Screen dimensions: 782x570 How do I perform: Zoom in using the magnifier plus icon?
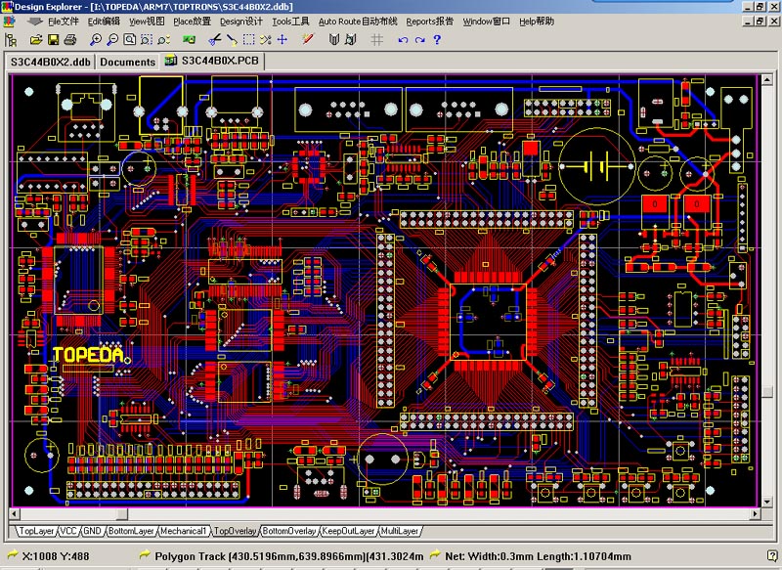(96, 40)
